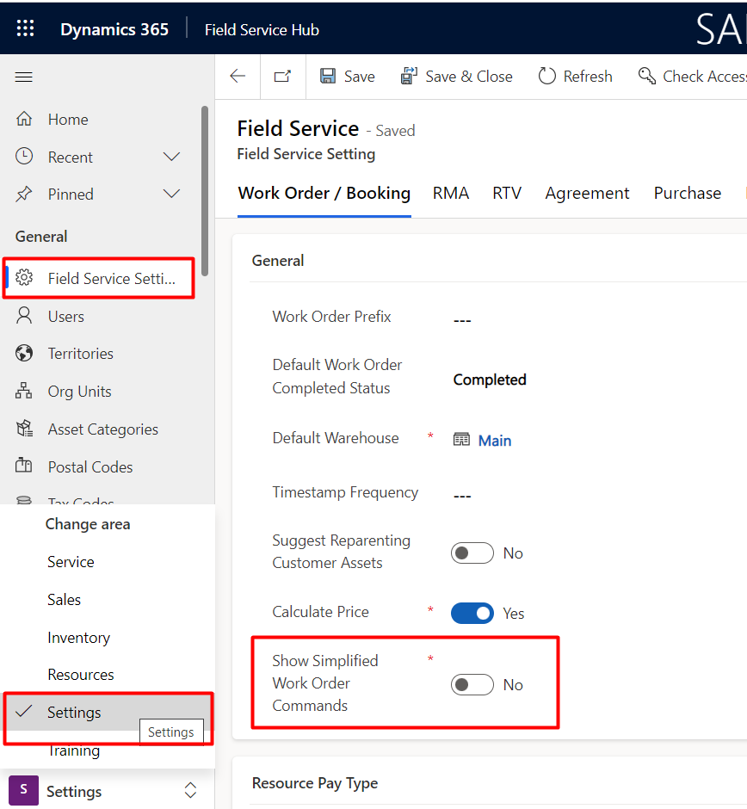Choose Service in Change area menu
The height and width of the screenshot is (809, 747).
click(x=71, y=562)
